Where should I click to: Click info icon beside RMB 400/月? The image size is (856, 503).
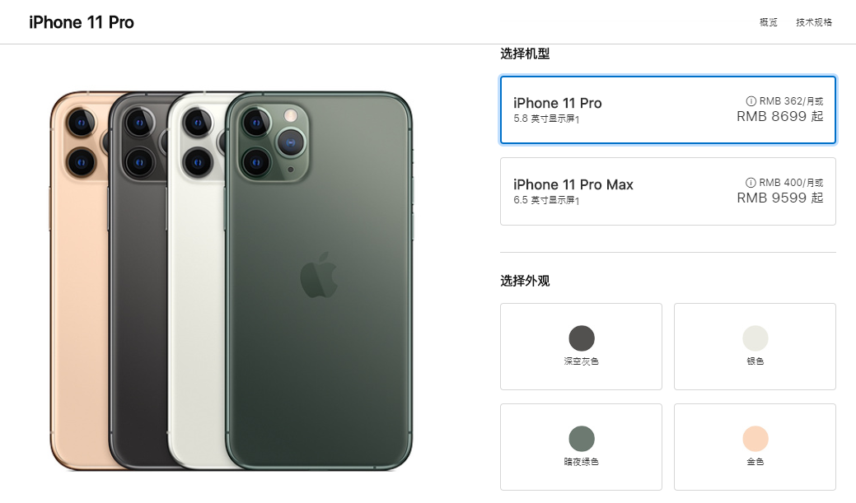(751, 182)
